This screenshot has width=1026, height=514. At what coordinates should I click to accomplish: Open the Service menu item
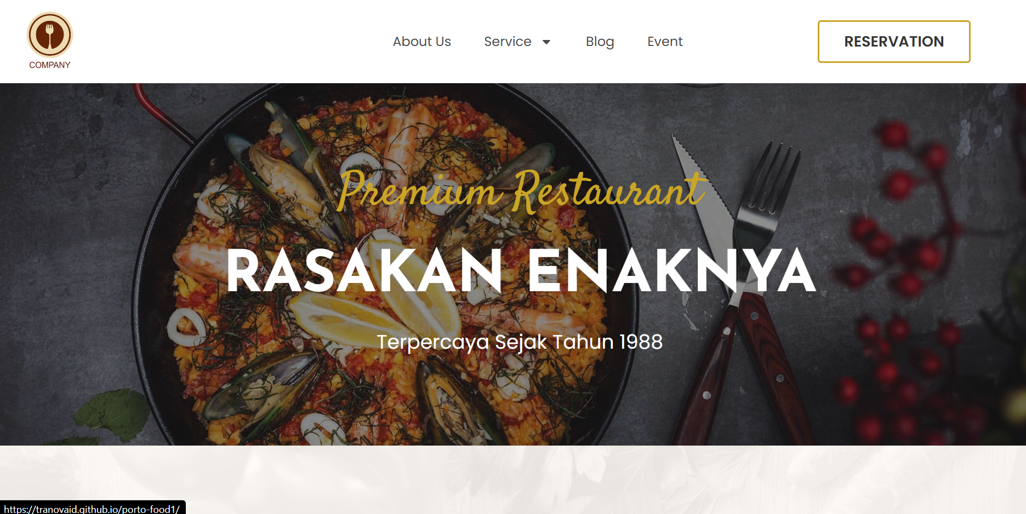point(508,42)
